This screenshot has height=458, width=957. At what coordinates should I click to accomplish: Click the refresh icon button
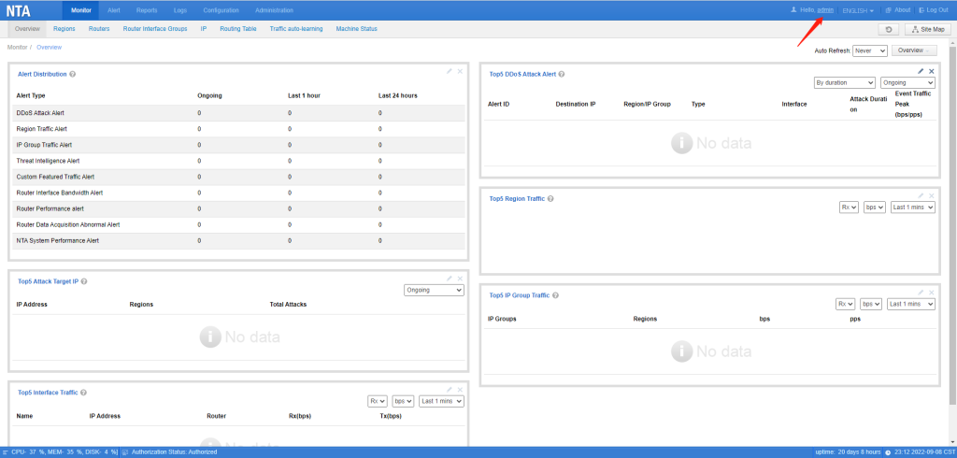889,29
